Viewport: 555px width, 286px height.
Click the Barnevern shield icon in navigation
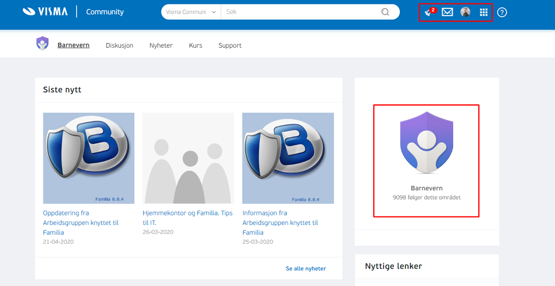42,43
